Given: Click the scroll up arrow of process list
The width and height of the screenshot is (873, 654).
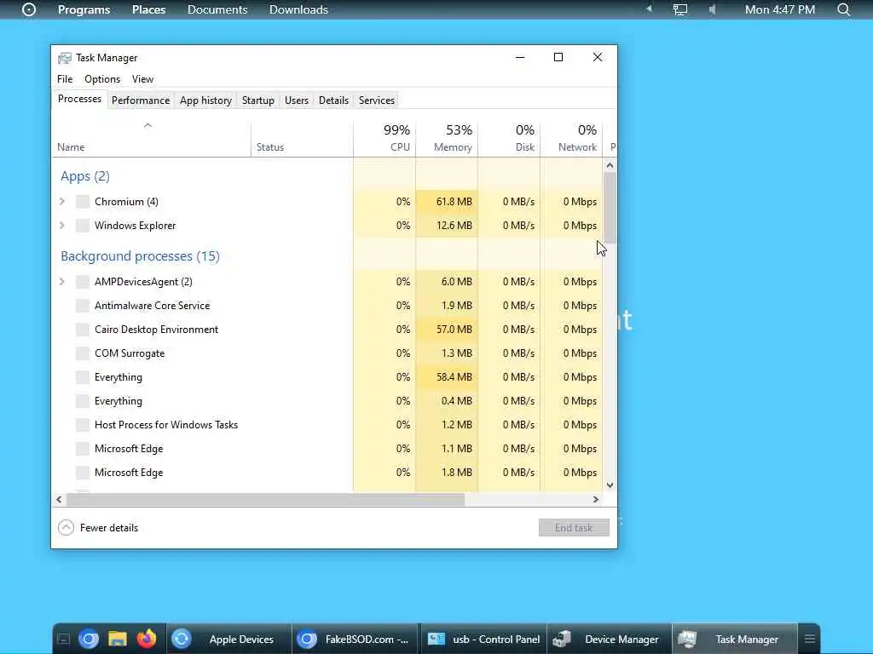Looking at the screenshot, I should coord(610,165).
